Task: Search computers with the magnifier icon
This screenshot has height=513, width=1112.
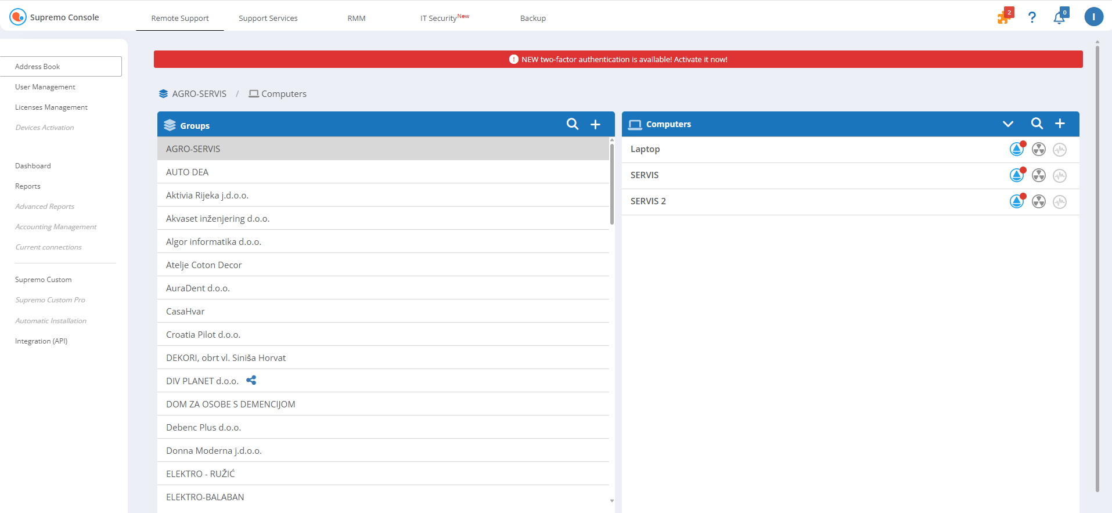Action: click(1037, 124)
